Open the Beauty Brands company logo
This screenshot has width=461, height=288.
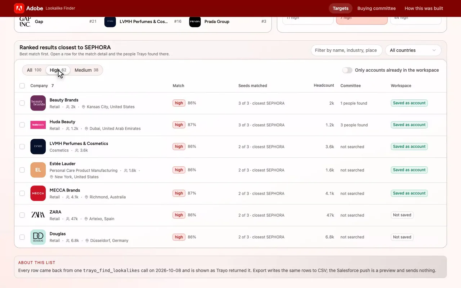pos(38,103)
